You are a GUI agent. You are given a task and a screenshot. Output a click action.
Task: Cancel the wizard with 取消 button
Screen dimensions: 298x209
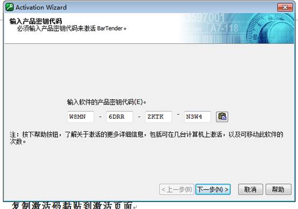(x=251, y=189)
